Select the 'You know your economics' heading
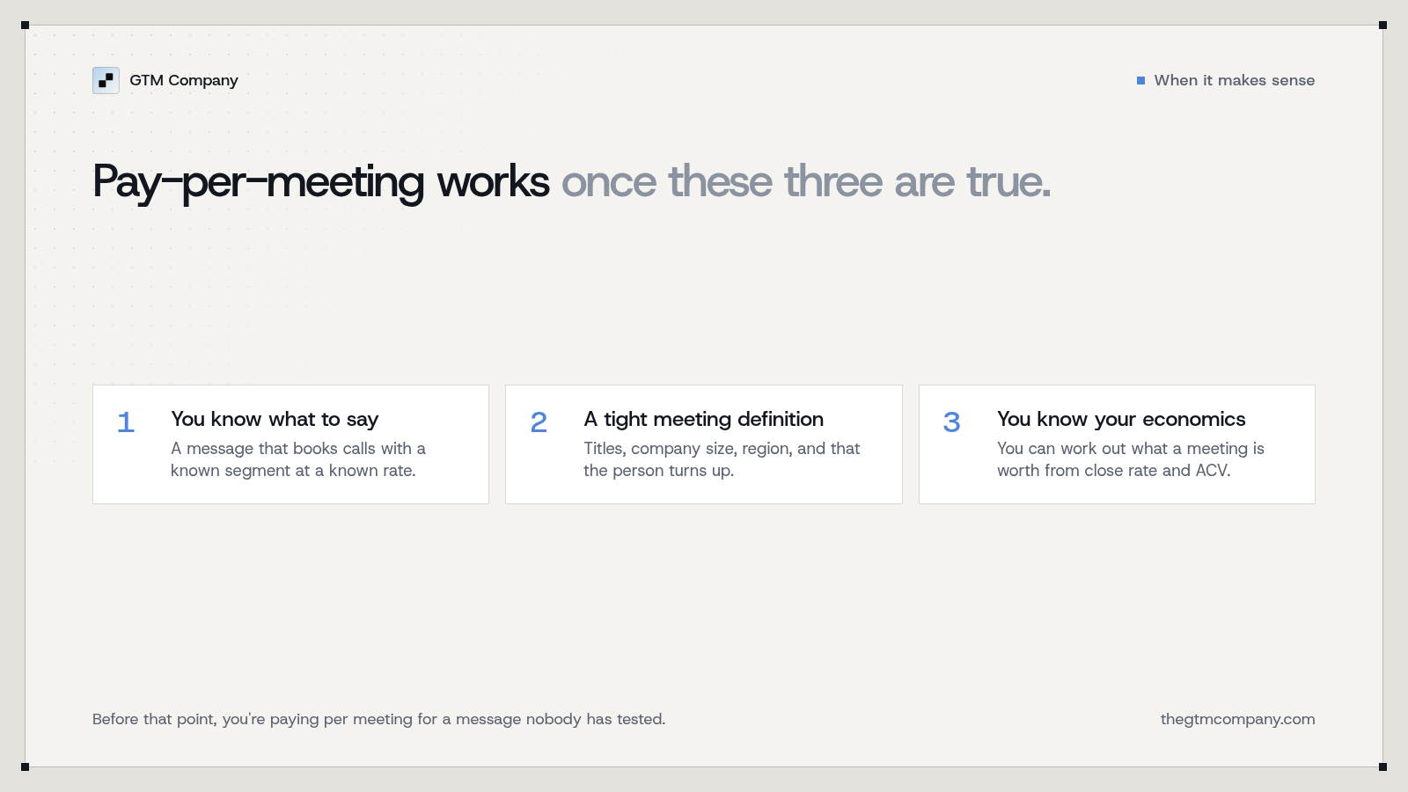The image size is (1408, 792). tap(1121, 420)
